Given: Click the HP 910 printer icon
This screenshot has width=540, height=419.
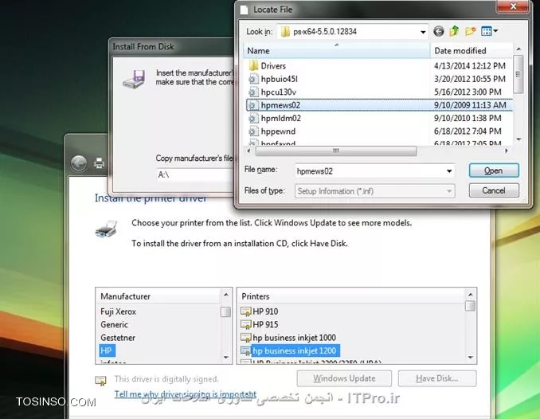Looking at the screenshot, I should [246, 311].
